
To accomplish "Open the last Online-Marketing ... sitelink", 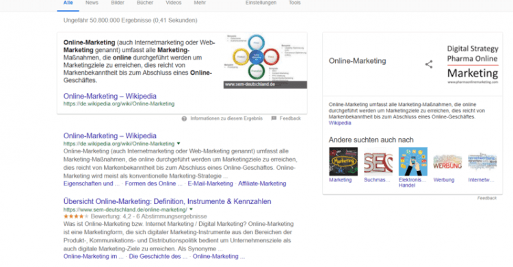I will point(219,256).
